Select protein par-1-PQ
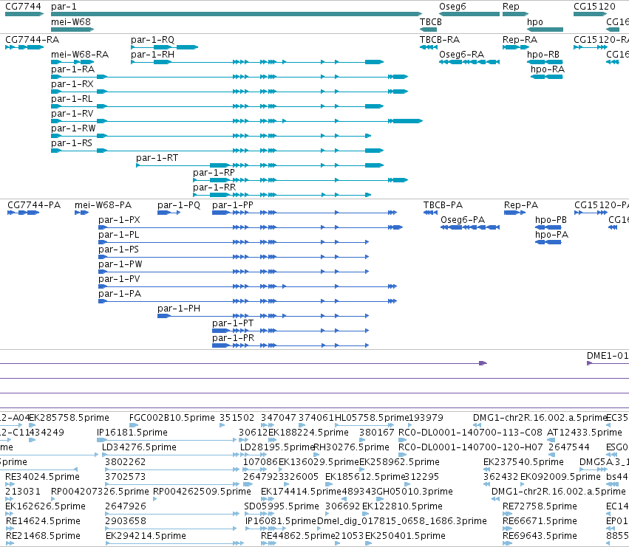 (179, 205)
